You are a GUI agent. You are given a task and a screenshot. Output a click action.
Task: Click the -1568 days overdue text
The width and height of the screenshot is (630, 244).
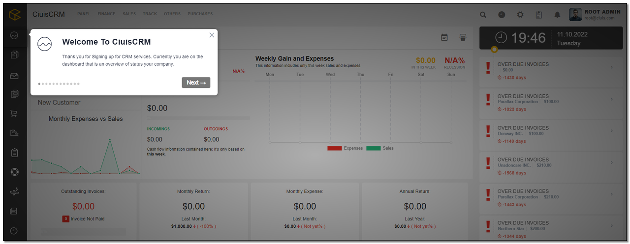[514, 173]
